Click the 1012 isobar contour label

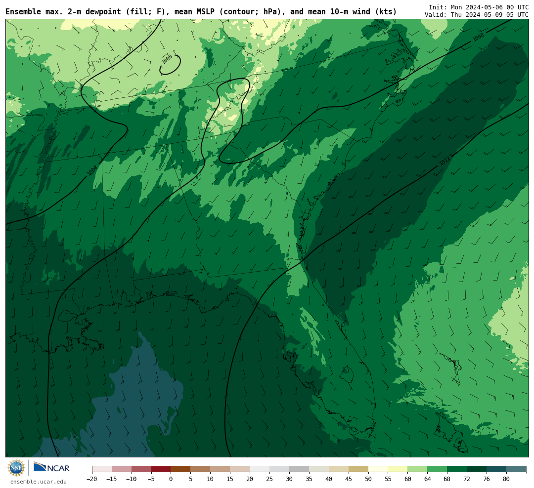[445, 161]
